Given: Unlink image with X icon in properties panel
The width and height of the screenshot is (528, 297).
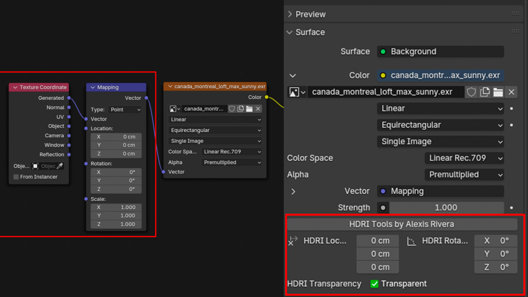Looking at the screenshot, I should 511,92.
